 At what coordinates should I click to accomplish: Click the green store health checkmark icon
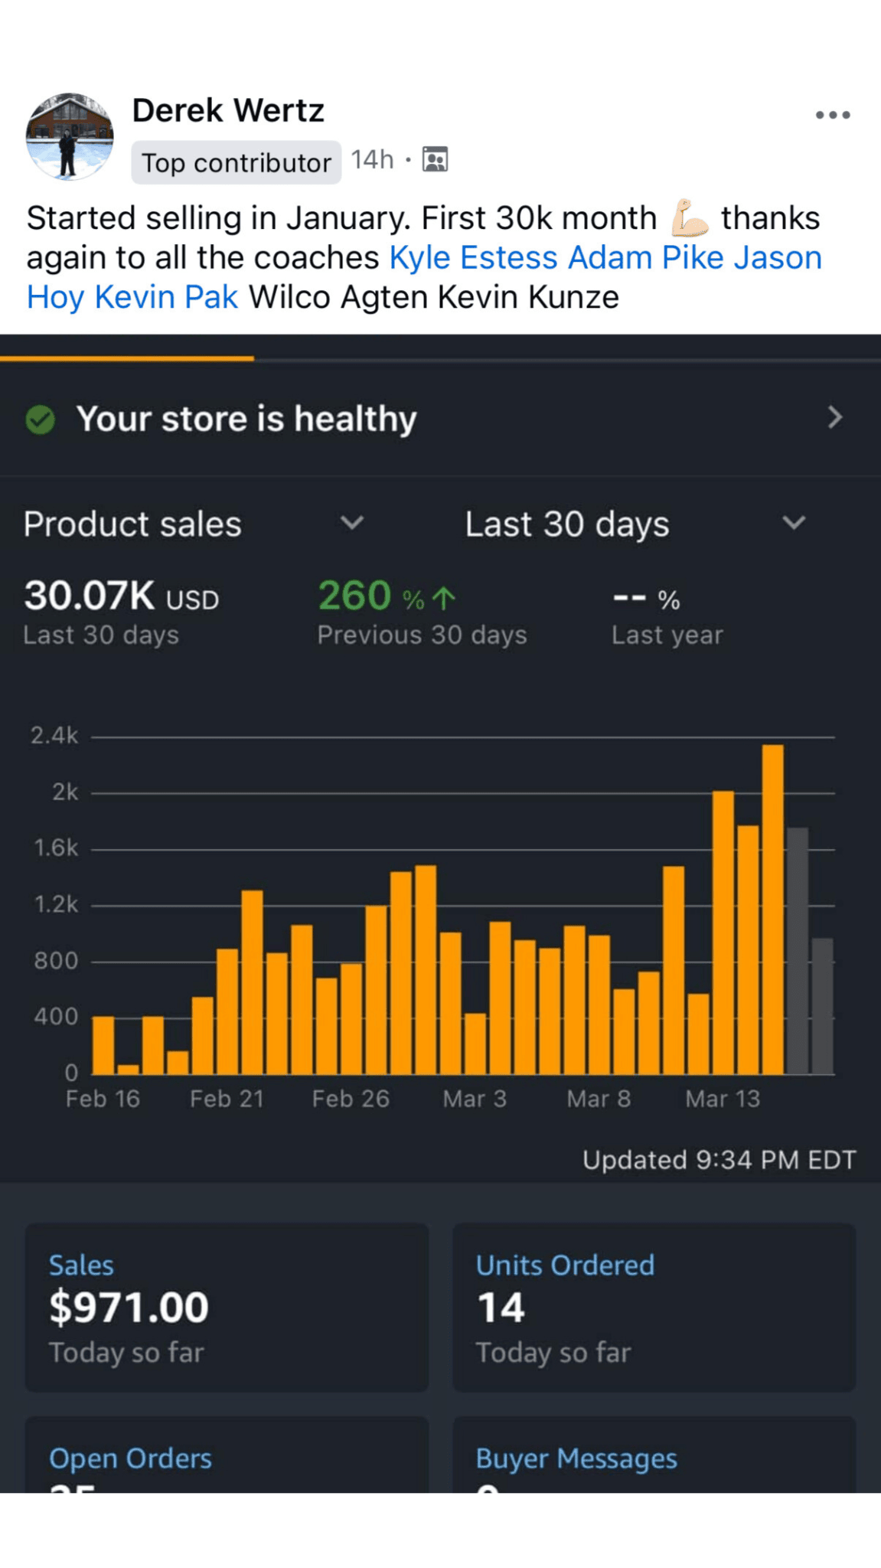41,420
